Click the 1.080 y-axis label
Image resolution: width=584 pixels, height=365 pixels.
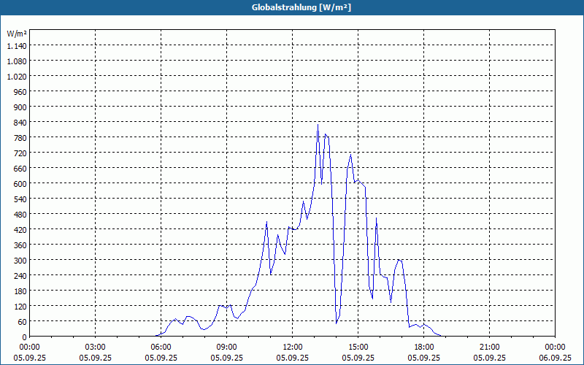(x=17, y=61)
